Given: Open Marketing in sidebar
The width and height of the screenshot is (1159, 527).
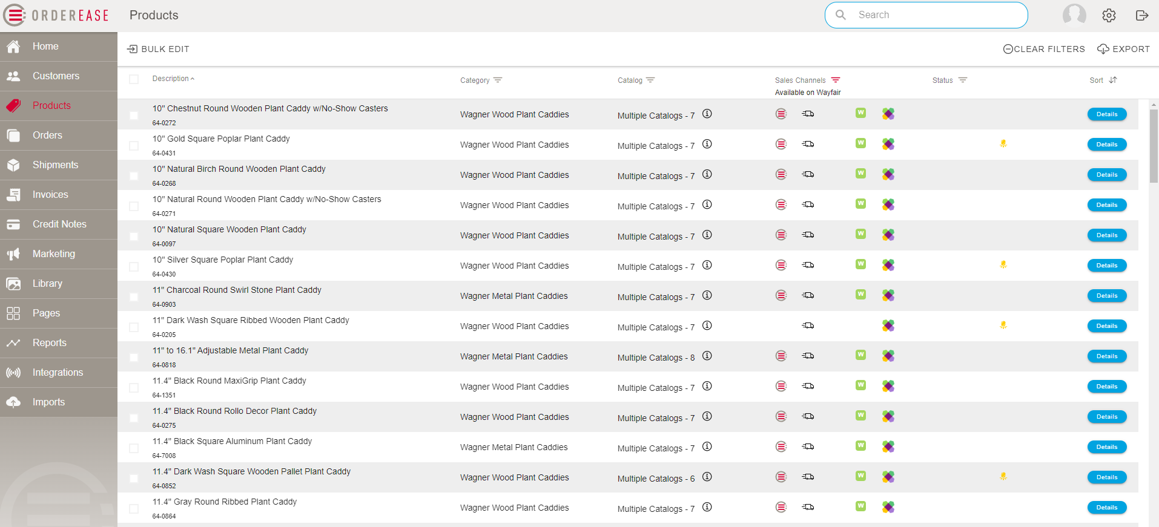Looking at the screenshot, I should coord(59,254).
